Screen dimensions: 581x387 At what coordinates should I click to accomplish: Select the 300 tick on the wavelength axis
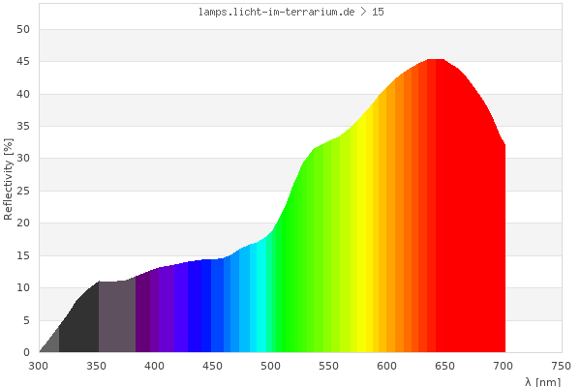point(39,366)
